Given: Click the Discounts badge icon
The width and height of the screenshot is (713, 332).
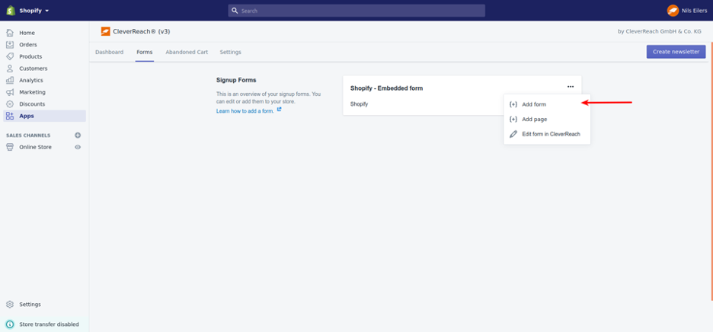Looking at the screenshot, I should coord(10,104).
